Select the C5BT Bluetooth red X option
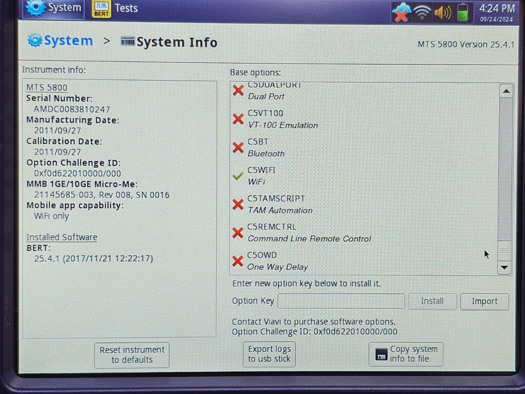Screen dimensions: 525x394 [x=238, y=147]
